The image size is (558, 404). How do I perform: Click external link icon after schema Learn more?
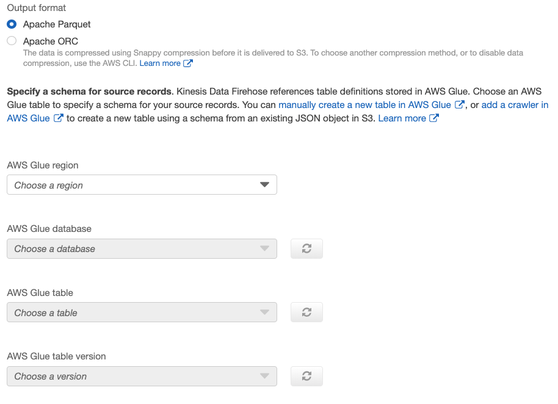click(x=434, y=118)
